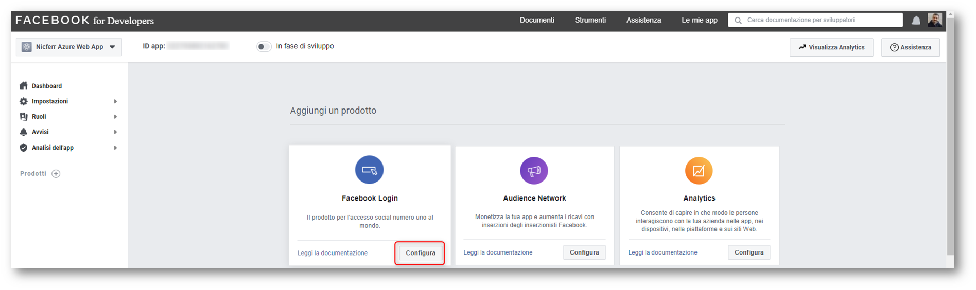Screen dimensions: 976x290
Task: Click Configura for Analytics
Action: tap(749, 252)
